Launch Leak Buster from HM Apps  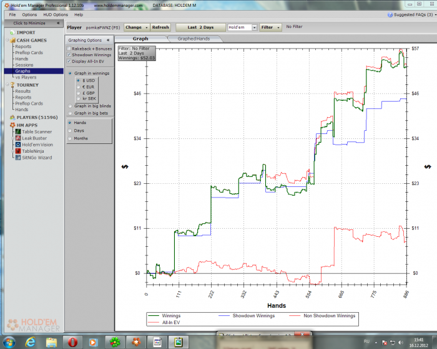pyautogui.click(x=34, y=138)
